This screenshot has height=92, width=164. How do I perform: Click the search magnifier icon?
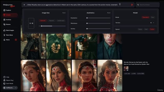coord(138,5)
